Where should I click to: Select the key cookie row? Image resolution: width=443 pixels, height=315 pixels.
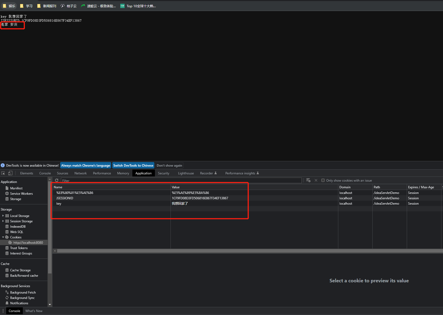pos(247,204)
